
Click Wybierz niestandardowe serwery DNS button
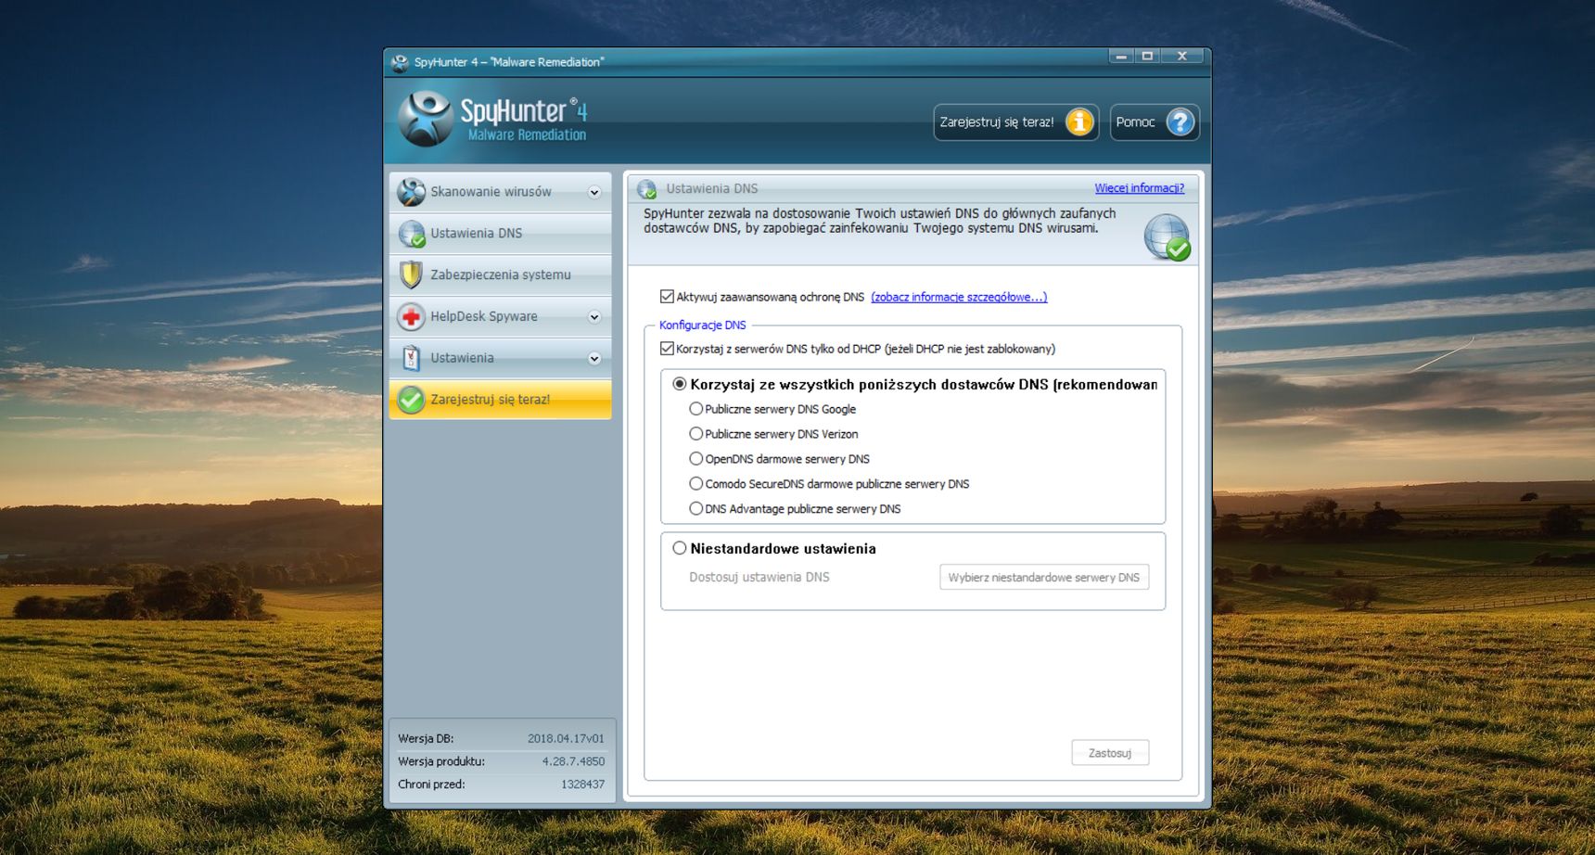point(1044,577)
